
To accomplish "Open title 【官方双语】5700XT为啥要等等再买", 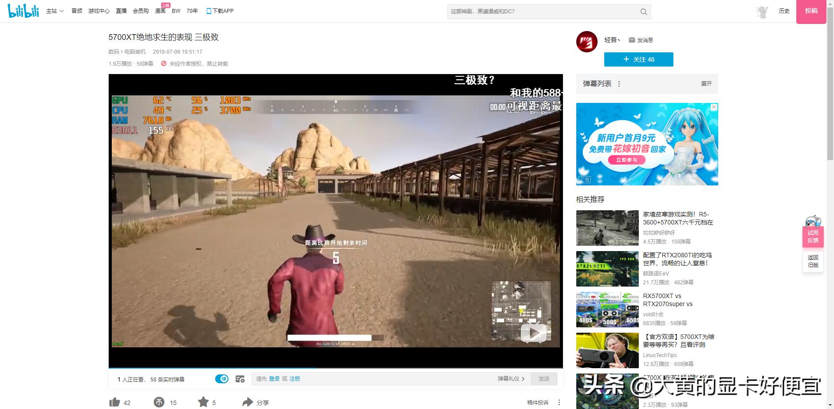I will pyautogui.click(x=679, y=341).
